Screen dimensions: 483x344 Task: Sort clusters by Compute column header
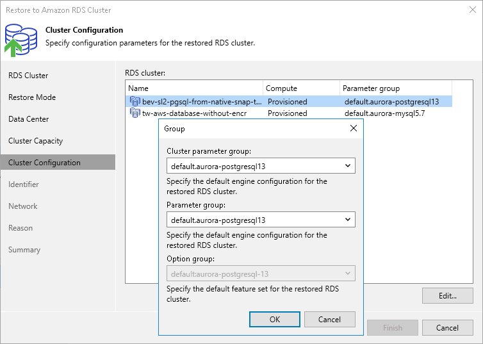tap(300, 88)
